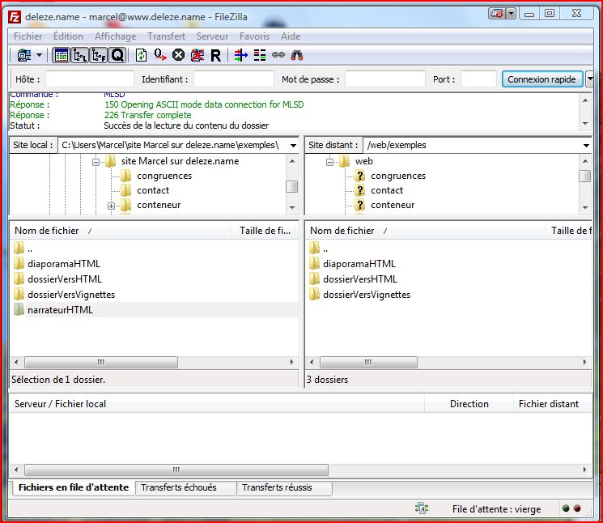Select remote tree folder contact
The image size is (603, 523).
click(x=387, y=190)
